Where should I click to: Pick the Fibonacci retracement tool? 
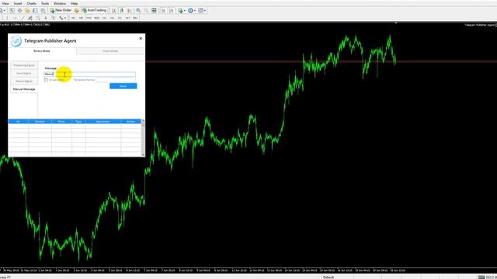[38, 18]
